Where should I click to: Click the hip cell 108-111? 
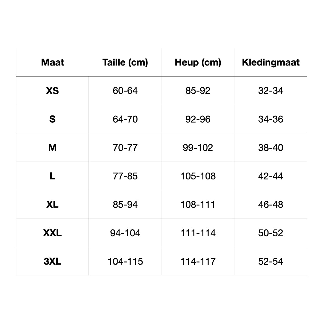[x=198, y=205]
